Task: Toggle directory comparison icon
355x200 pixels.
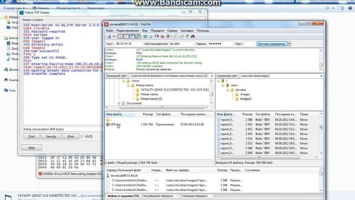Action: pos(181,37)
